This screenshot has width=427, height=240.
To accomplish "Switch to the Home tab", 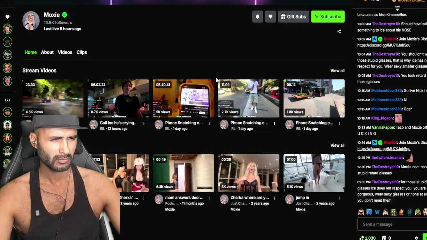I will point(31,52).
